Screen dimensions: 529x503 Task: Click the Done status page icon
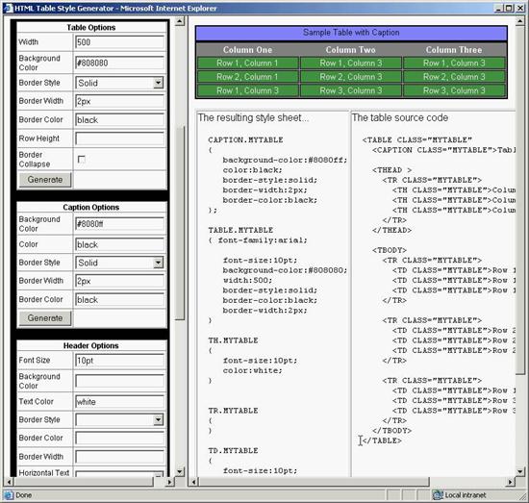coord(9,495)
